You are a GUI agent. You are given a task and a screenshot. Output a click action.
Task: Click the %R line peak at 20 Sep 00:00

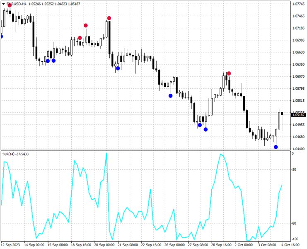pyautogui.click(x=106, y=154)
